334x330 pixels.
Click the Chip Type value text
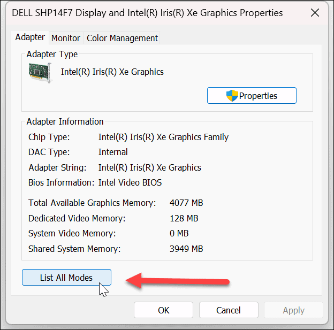(163, 137)
